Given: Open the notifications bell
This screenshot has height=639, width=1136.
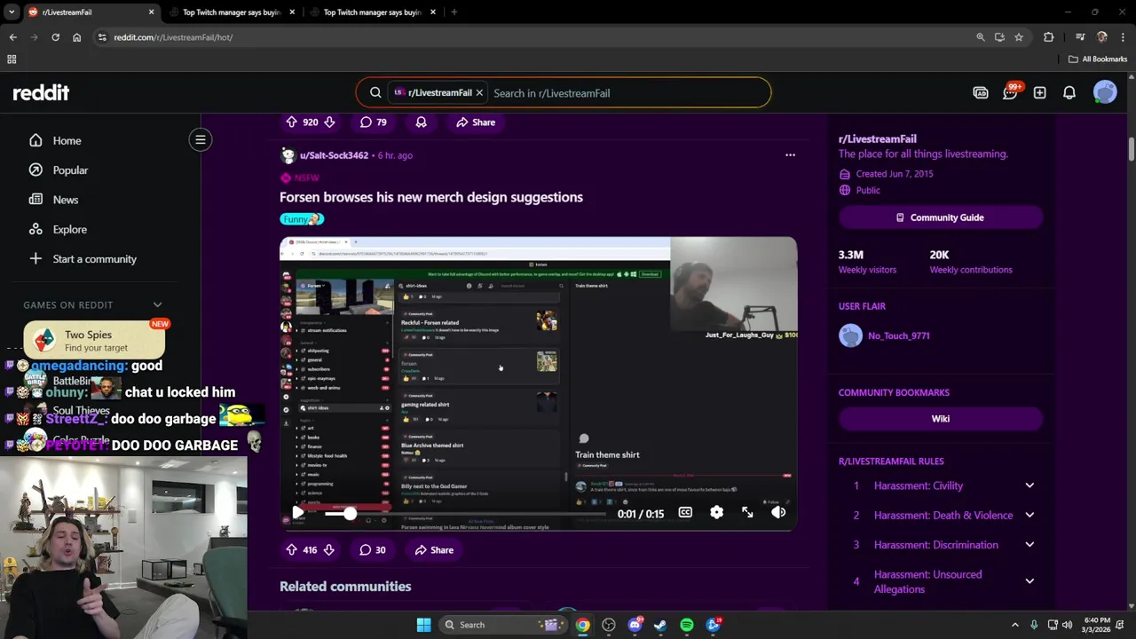Looking at the screenshot, I should pos(1069,92).
